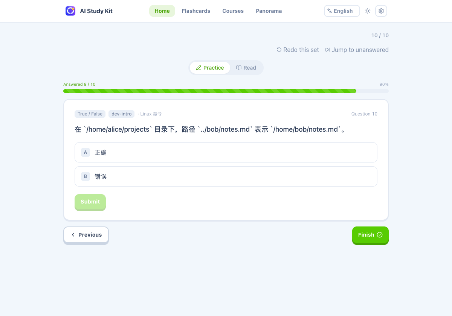Screen dimensions: 452x316
Task: Click the True / False tag
Action: 90,114
